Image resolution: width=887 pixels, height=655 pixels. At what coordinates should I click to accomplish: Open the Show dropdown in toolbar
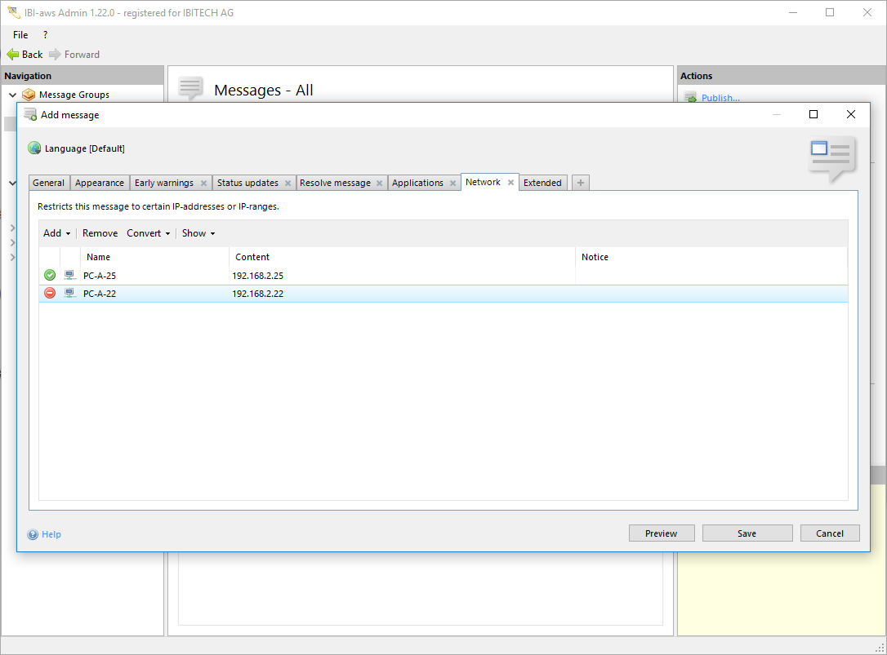click(x=198, y=233)
